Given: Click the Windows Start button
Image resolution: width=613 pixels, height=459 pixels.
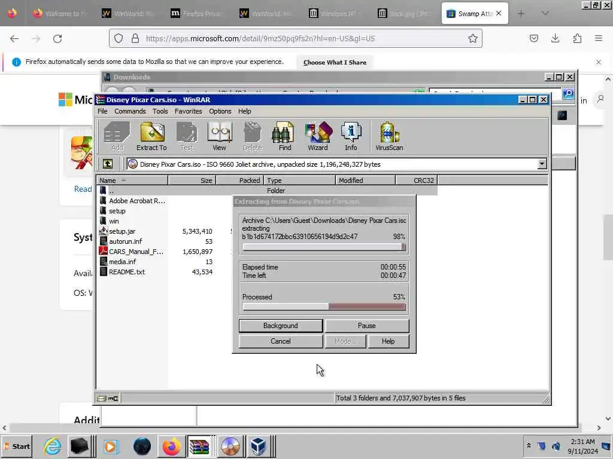Looking at the screenshot, I should 17,446.
